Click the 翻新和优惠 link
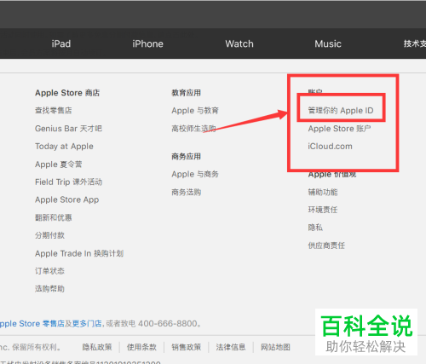Viewport: 426px width, 364px height. [x=54, y=217]
